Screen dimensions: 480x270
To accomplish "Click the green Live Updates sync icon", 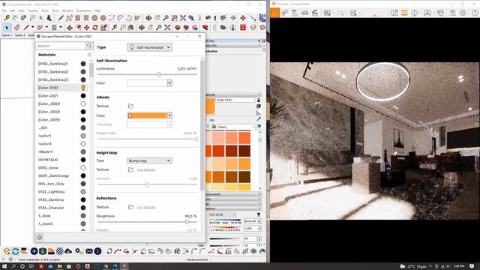I will coord(15,251).
